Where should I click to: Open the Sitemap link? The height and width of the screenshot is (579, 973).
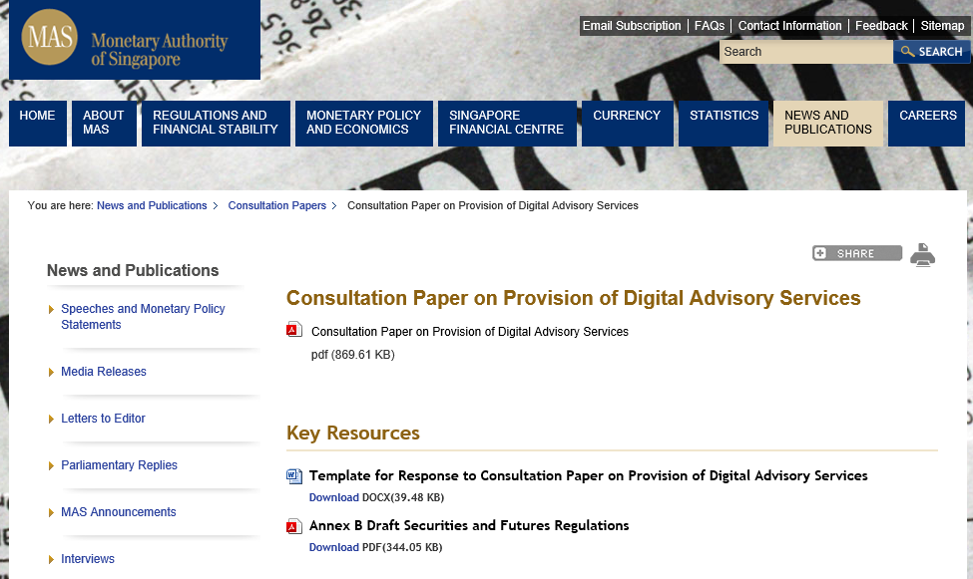point(942,26)
